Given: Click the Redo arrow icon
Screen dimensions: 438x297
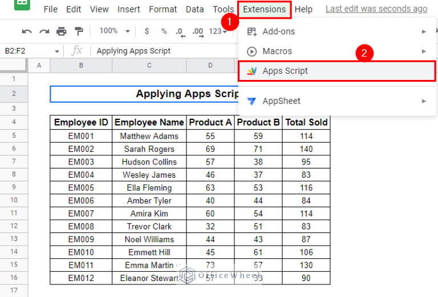Looking at the screenshot, I should [44, 31].
